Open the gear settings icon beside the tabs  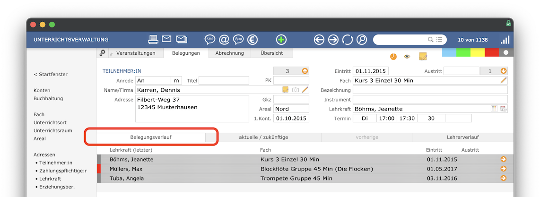[102, 53]
